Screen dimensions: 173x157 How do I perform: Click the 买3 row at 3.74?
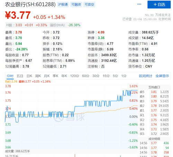[154, 125]
